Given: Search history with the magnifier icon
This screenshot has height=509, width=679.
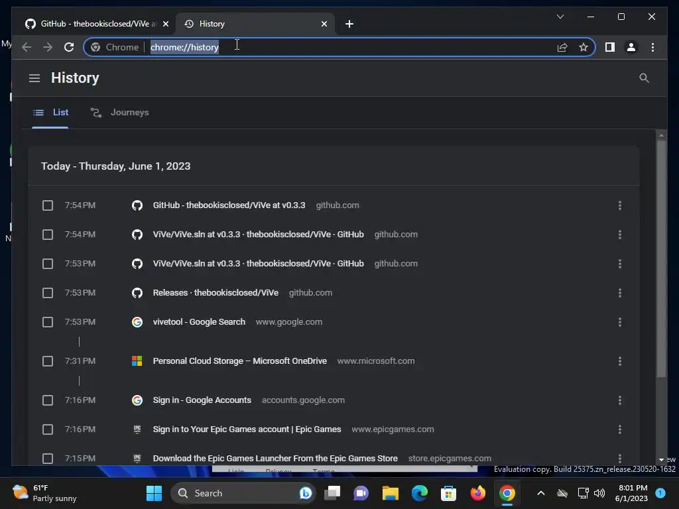Looking at the screenshot, I should pyautogui.click(x=644, y=78).
